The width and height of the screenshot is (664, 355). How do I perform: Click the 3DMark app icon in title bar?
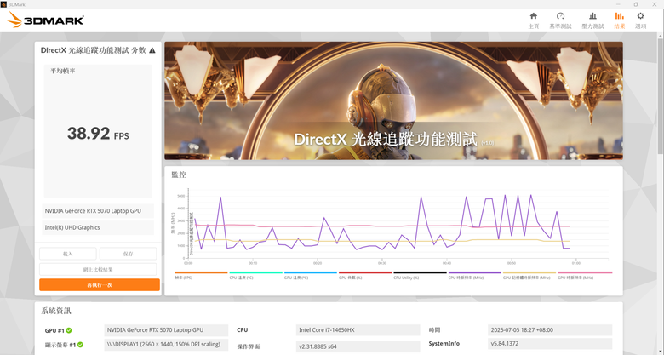coord(3,4)
